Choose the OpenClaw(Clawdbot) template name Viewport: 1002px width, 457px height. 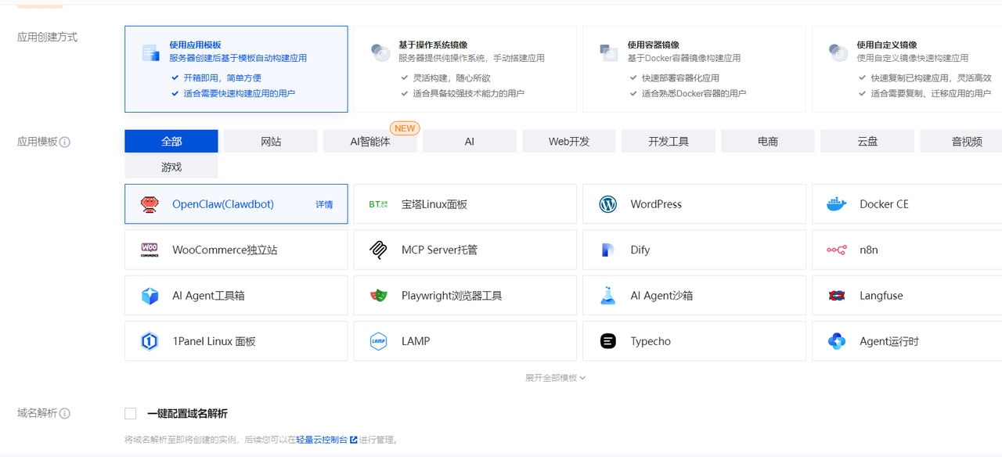click(x=223, y=204)
